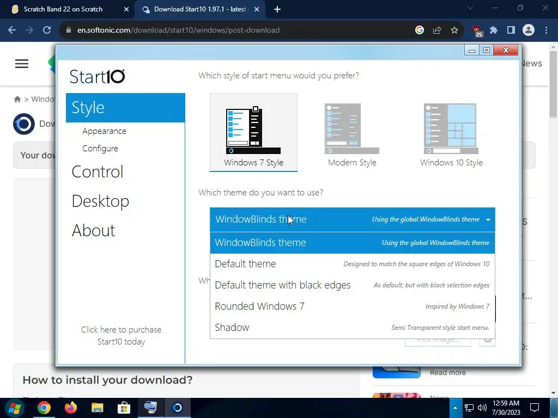Screen dimensions: 558x418
Task: Close the Download Start10 browser tab
Action: click(256, 10)
